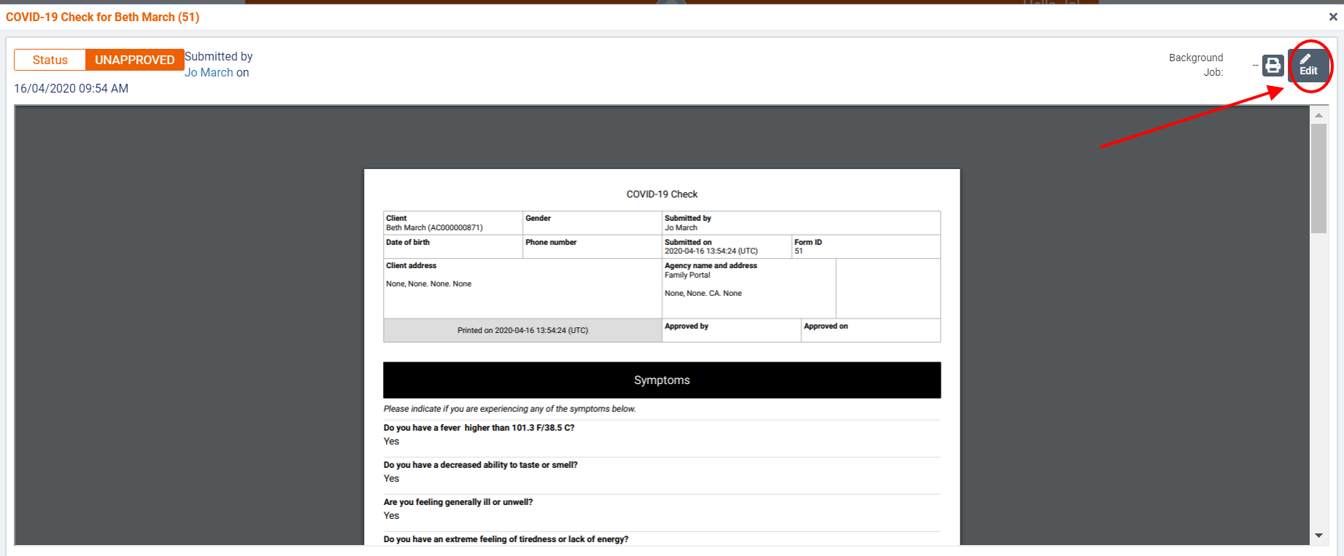The width and height of the screenshot is (1344, 556).
Task: Click the scrollbar up arrow
Action: [1318, 115]
